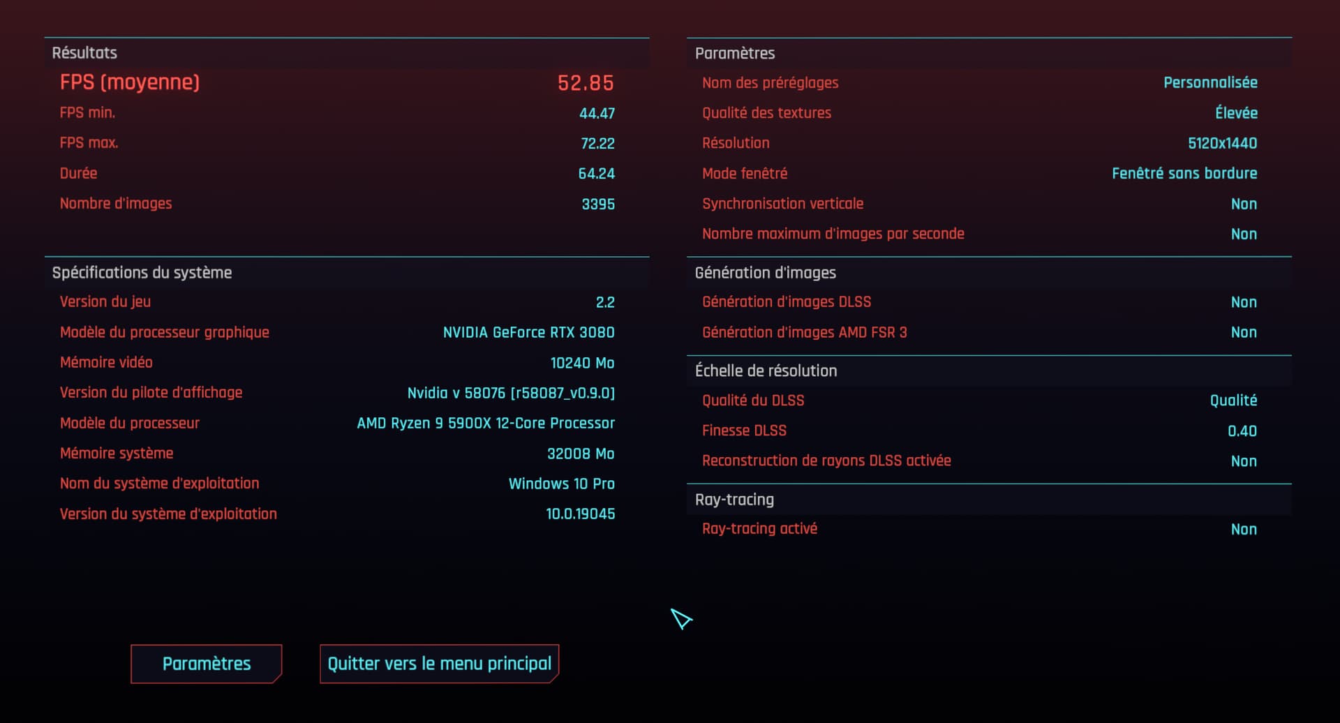The height and width of the screenshot is (723, 1340).
Task: Select the Échelle de résolution header
Action: coord(766,371)
